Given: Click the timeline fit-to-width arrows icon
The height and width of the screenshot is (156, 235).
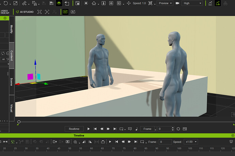Looking at the screenshot, I should coord(5,142).
